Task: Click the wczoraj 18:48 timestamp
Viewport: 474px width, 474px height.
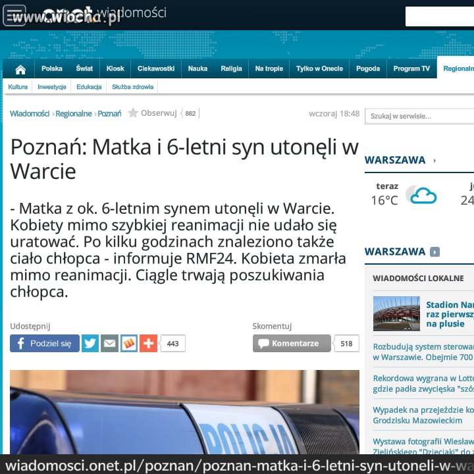Action: 334,114
